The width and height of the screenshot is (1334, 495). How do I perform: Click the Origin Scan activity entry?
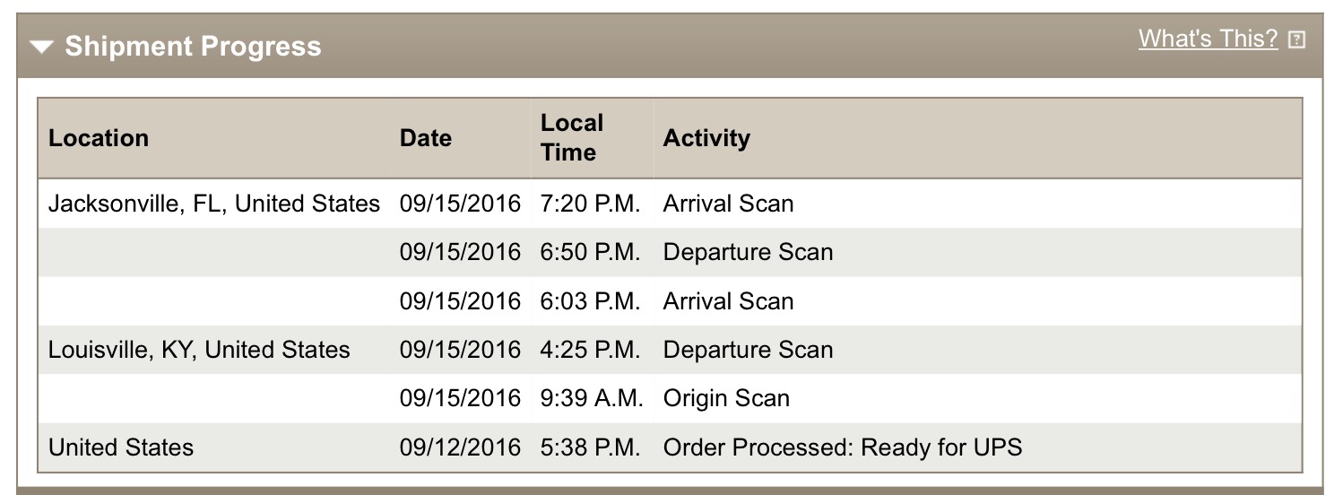(726, 398)
